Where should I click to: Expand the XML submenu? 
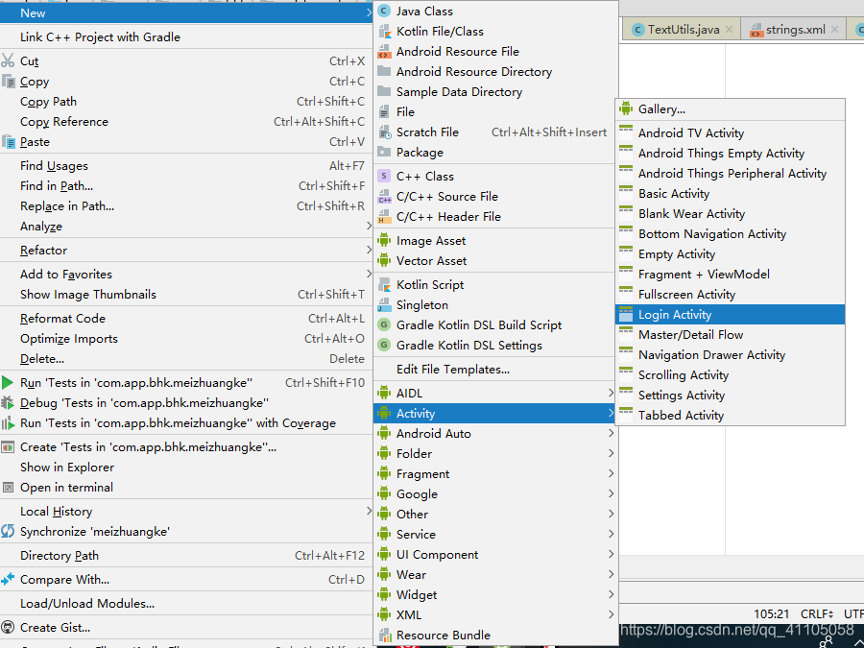tap(406, 614)
